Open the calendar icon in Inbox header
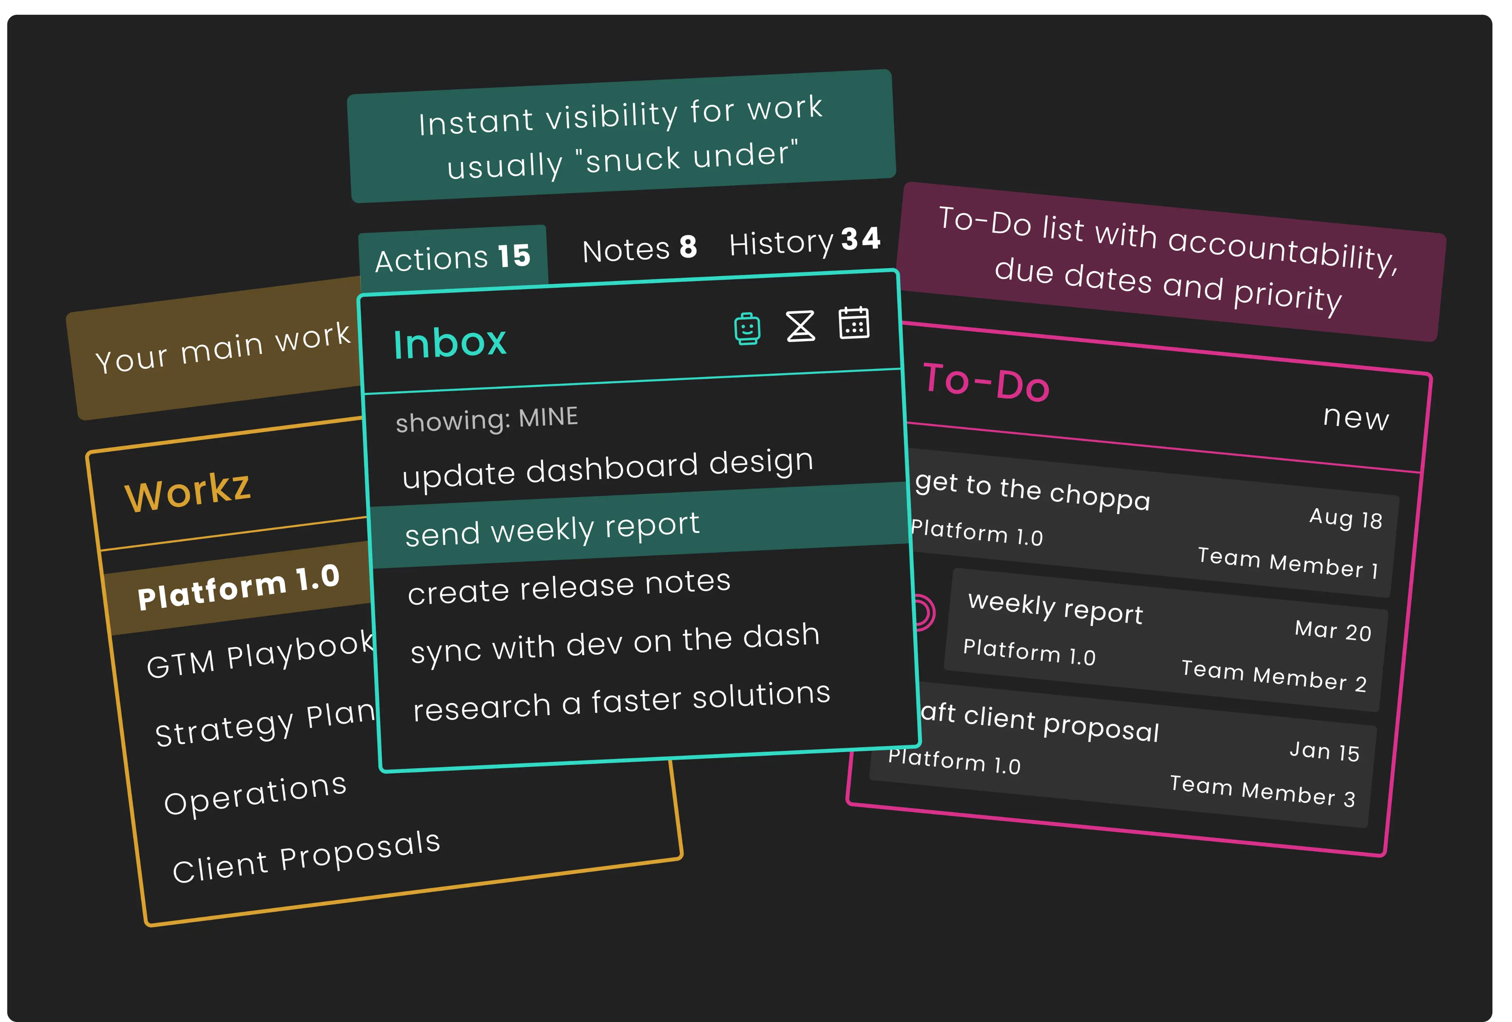Image resolution: width=1512 pixels, height=1022 pixels. (853, 323)
